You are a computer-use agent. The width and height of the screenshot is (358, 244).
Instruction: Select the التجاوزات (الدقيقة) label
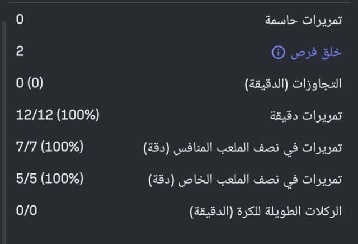[293, 85]
